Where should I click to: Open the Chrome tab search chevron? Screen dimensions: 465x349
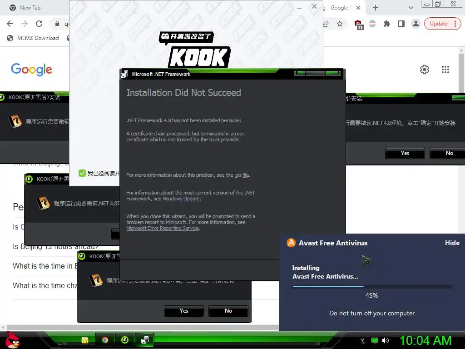(x=411, y=8)
